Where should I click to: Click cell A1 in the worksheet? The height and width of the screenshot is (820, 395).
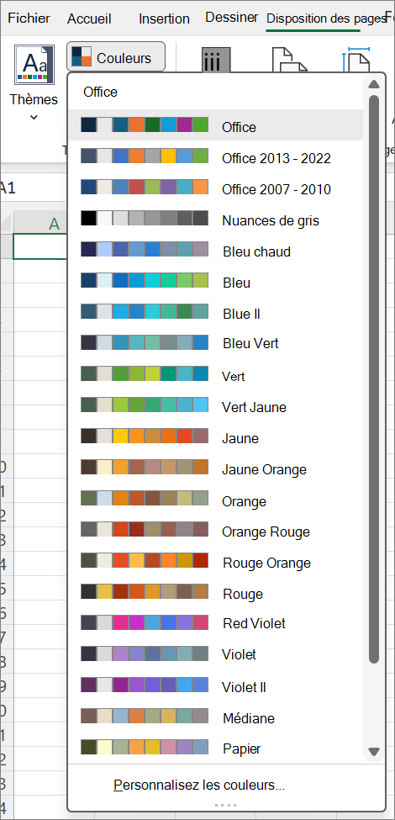pos(39,246)
